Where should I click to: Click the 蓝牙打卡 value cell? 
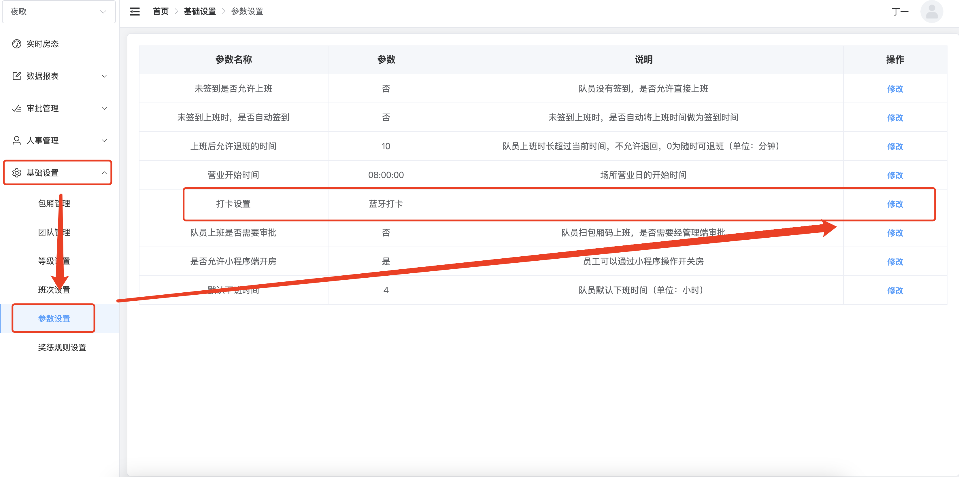click(x=386, y=204)
